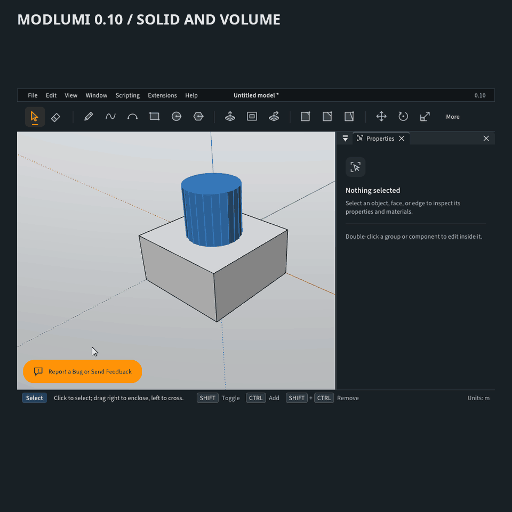Choose the slanted-side Draft tool

tap(349, 117)
